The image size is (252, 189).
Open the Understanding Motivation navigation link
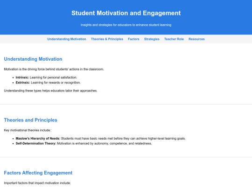pyautogui.click(x=67, y=39)
